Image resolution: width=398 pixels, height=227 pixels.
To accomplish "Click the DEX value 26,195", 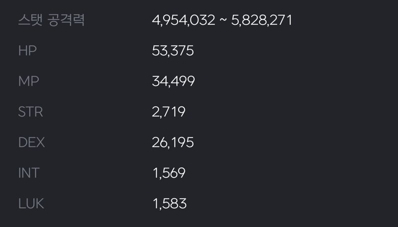I will point(173,143).
